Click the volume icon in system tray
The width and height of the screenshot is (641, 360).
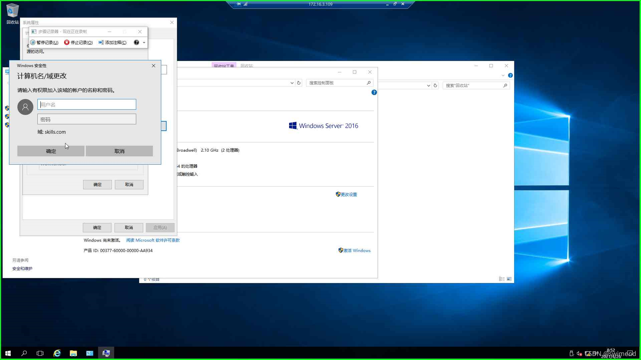(x=579, y=353)
